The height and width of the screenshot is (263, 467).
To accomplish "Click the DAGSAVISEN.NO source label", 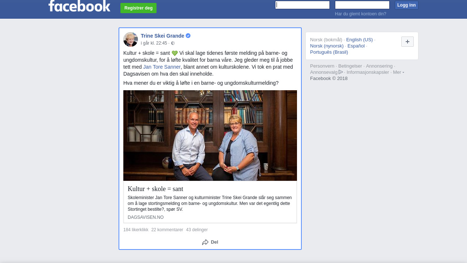I will point(146,217).
